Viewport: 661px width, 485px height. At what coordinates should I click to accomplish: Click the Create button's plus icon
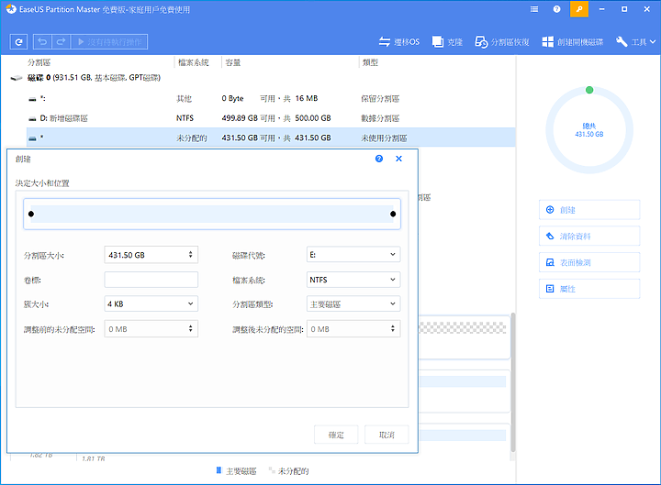pyautogui.click(x=550, y=210)
